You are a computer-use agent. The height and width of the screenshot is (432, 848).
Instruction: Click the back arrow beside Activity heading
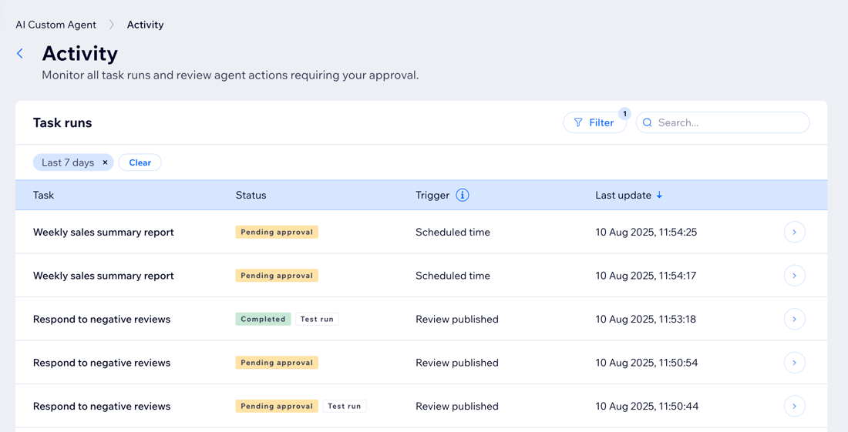20,53
